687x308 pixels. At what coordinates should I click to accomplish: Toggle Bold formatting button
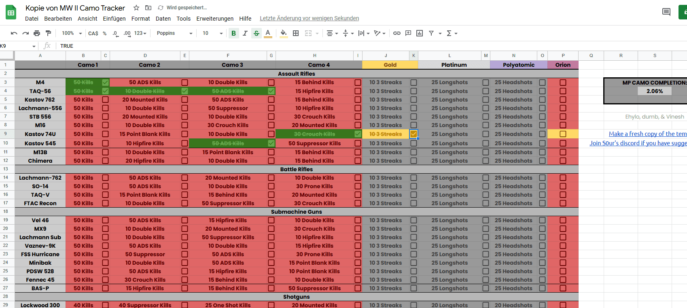(x=233, y=33)
